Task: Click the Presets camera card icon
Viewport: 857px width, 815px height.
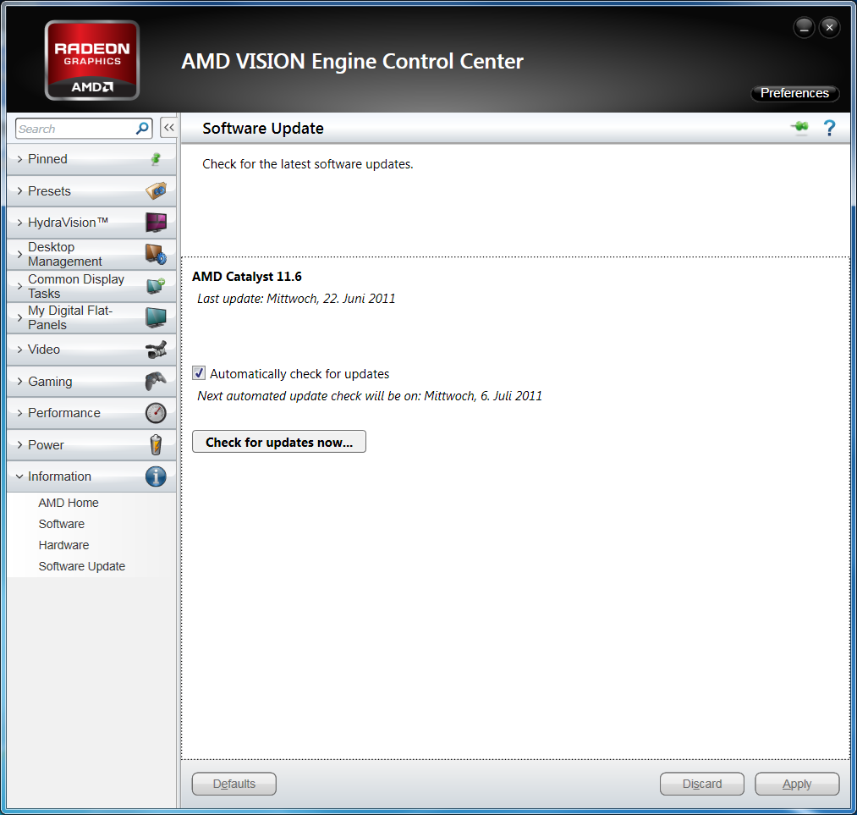Action: tap(156, 190)
